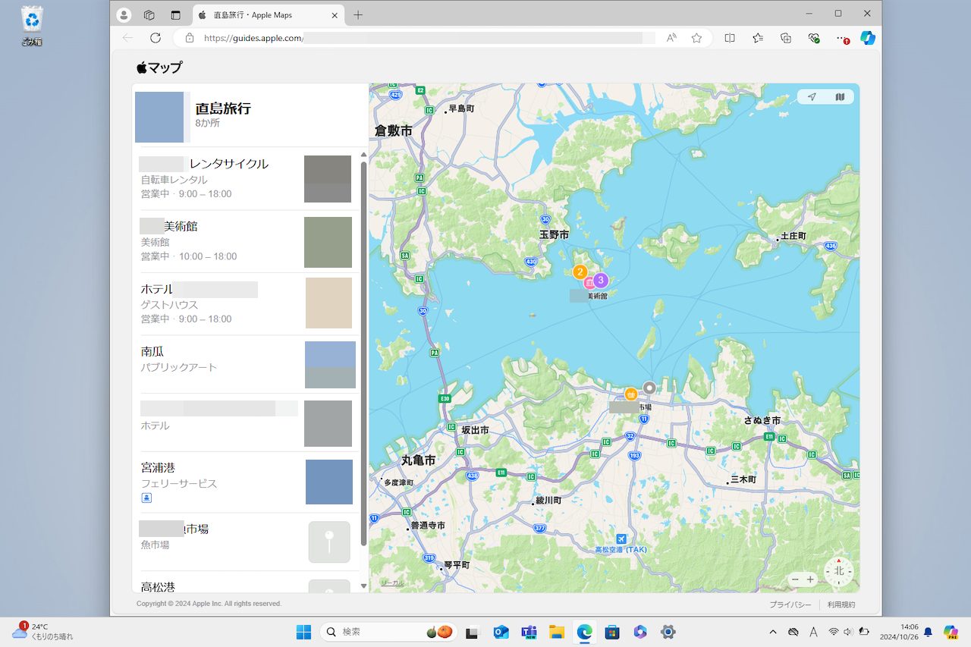Click the orange cluster pin numbered 2
971x647 pixels.
pyautogui.click(x=580, y=272)
